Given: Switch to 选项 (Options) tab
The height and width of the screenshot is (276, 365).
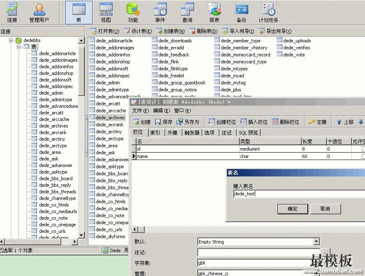Looking at the screenshot, I should [209, 133].
